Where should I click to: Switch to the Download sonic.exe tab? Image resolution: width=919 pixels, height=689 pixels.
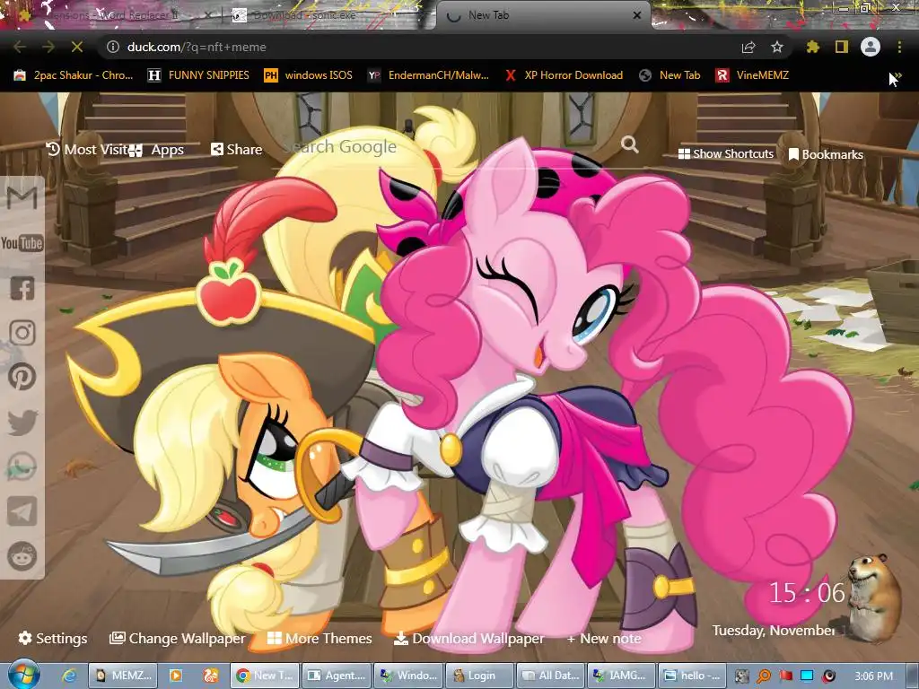325,15
